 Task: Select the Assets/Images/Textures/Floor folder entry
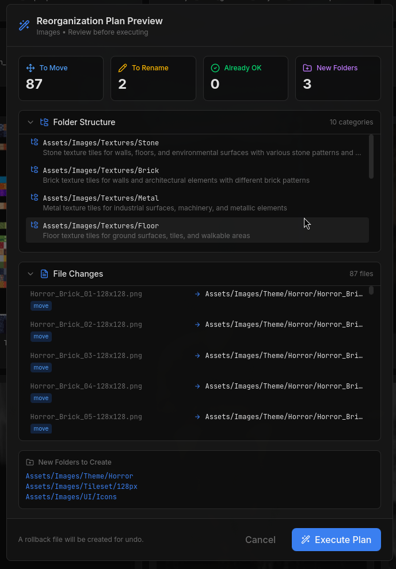101,226
